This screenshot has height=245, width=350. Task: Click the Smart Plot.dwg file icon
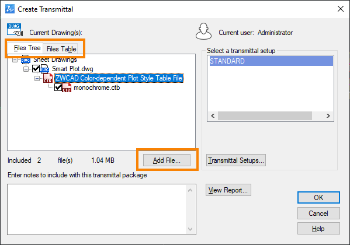click(x=44, y=69)
